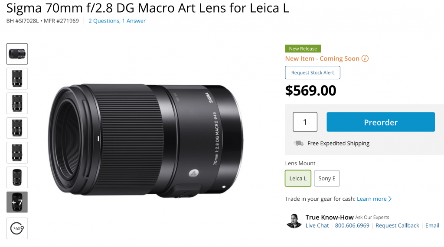Choose the Sony E lens mount
This screenshot has width=444, height=247.
coord(327,178)
